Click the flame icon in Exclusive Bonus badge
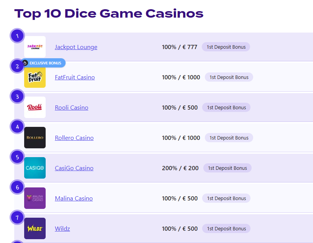 (x=25, y=63)
